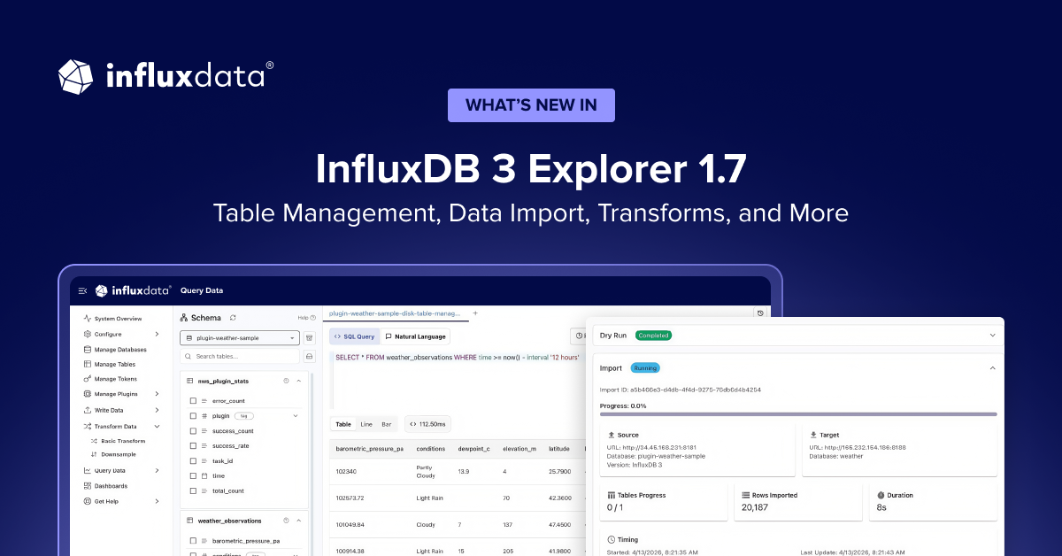Expand the Write Data submenu chevron
Viewport: 1062px width, 556px height.
tap(157, 410)
